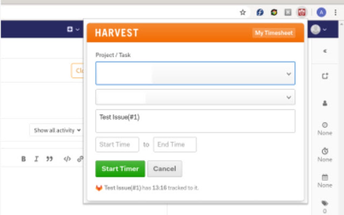The image size is (344, 215).
Task: Open the Project / Task dropdown
Action: click(x=195, y=73)
